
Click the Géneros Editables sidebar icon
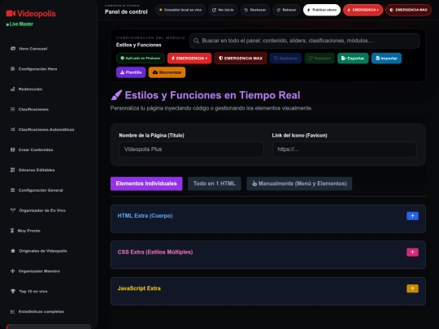point(12,170)
